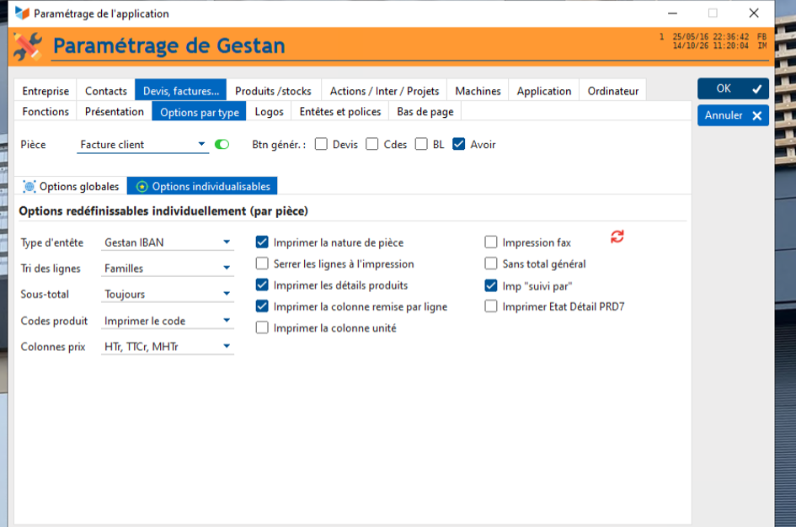Check the Devis button generation checkbox
Screen dimensions: 796x527
tap(321, 144)
